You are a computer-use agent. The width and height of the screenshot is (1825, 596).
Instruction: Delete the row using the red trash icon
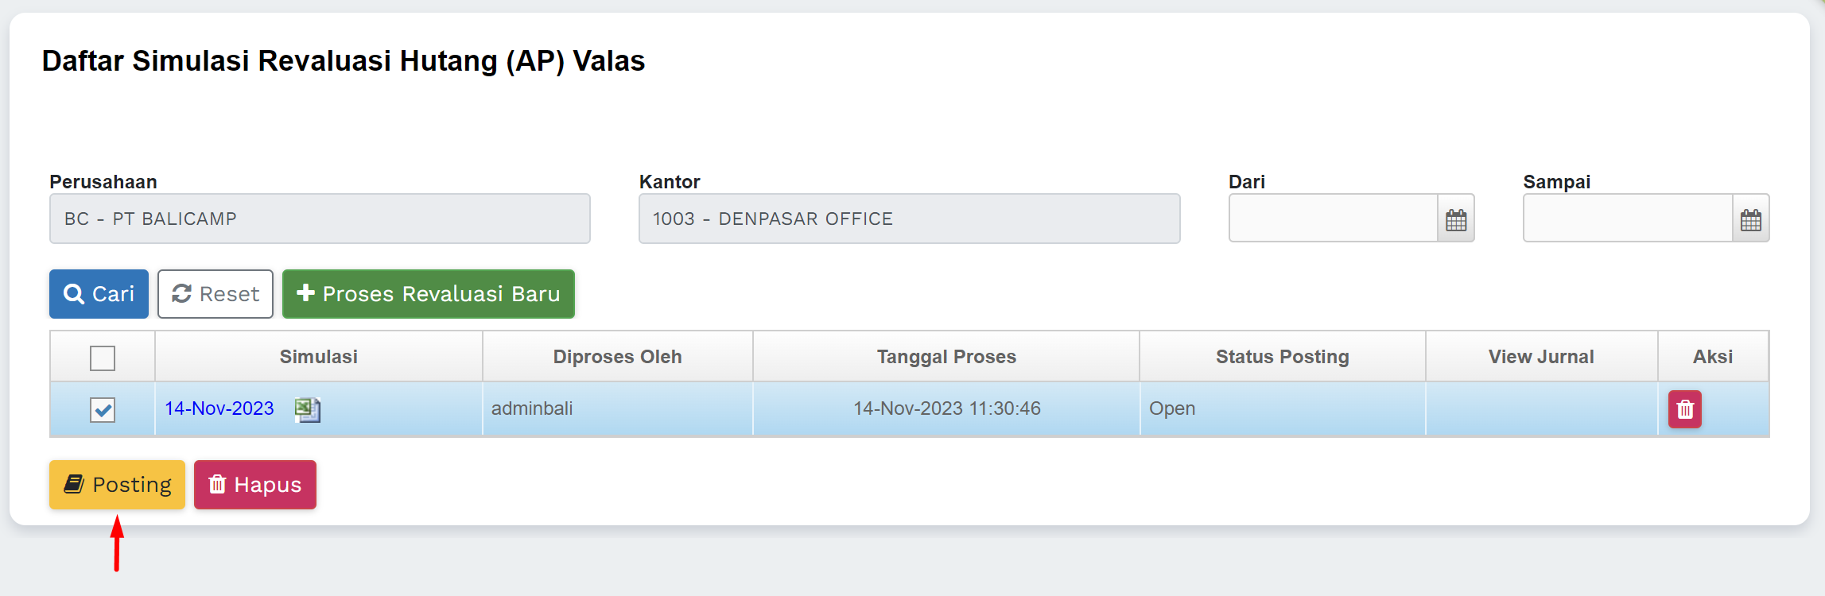1684,409
